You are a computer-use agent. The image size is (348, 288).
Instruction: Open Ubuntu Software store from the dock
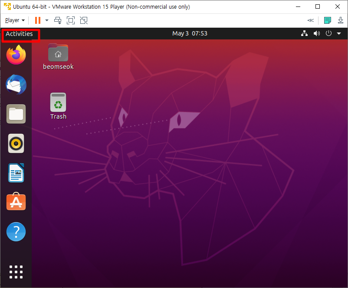coord(16,201)
